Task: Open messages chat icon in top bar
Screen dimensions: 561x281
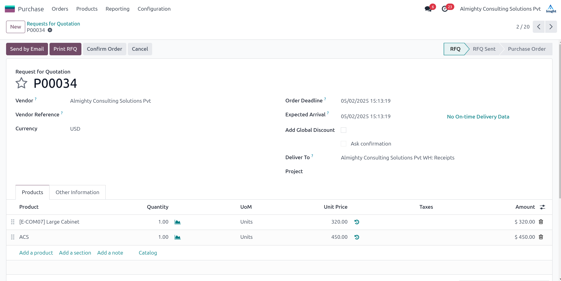Action: tap(428, 9)
